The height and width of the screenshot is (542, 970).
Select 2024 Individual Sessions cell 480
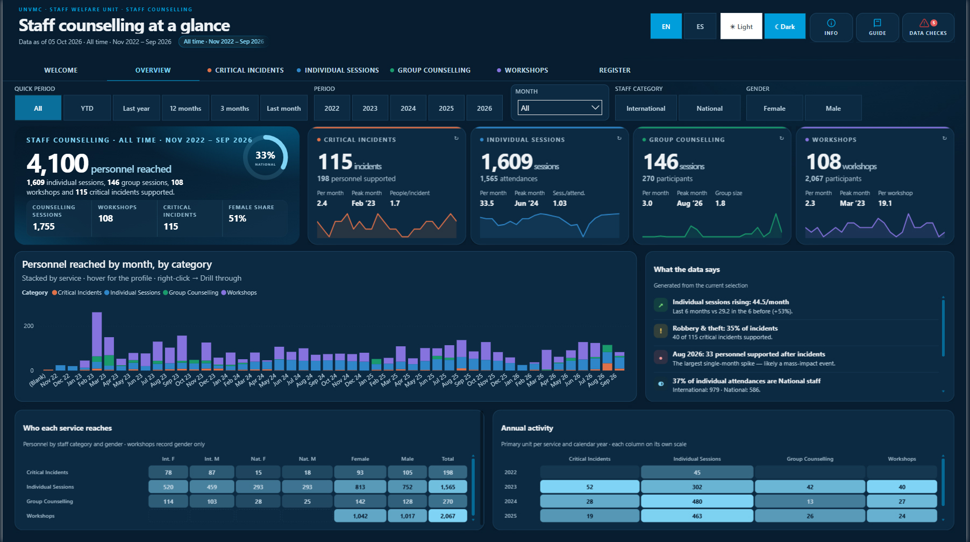click(x=697, y=501)
